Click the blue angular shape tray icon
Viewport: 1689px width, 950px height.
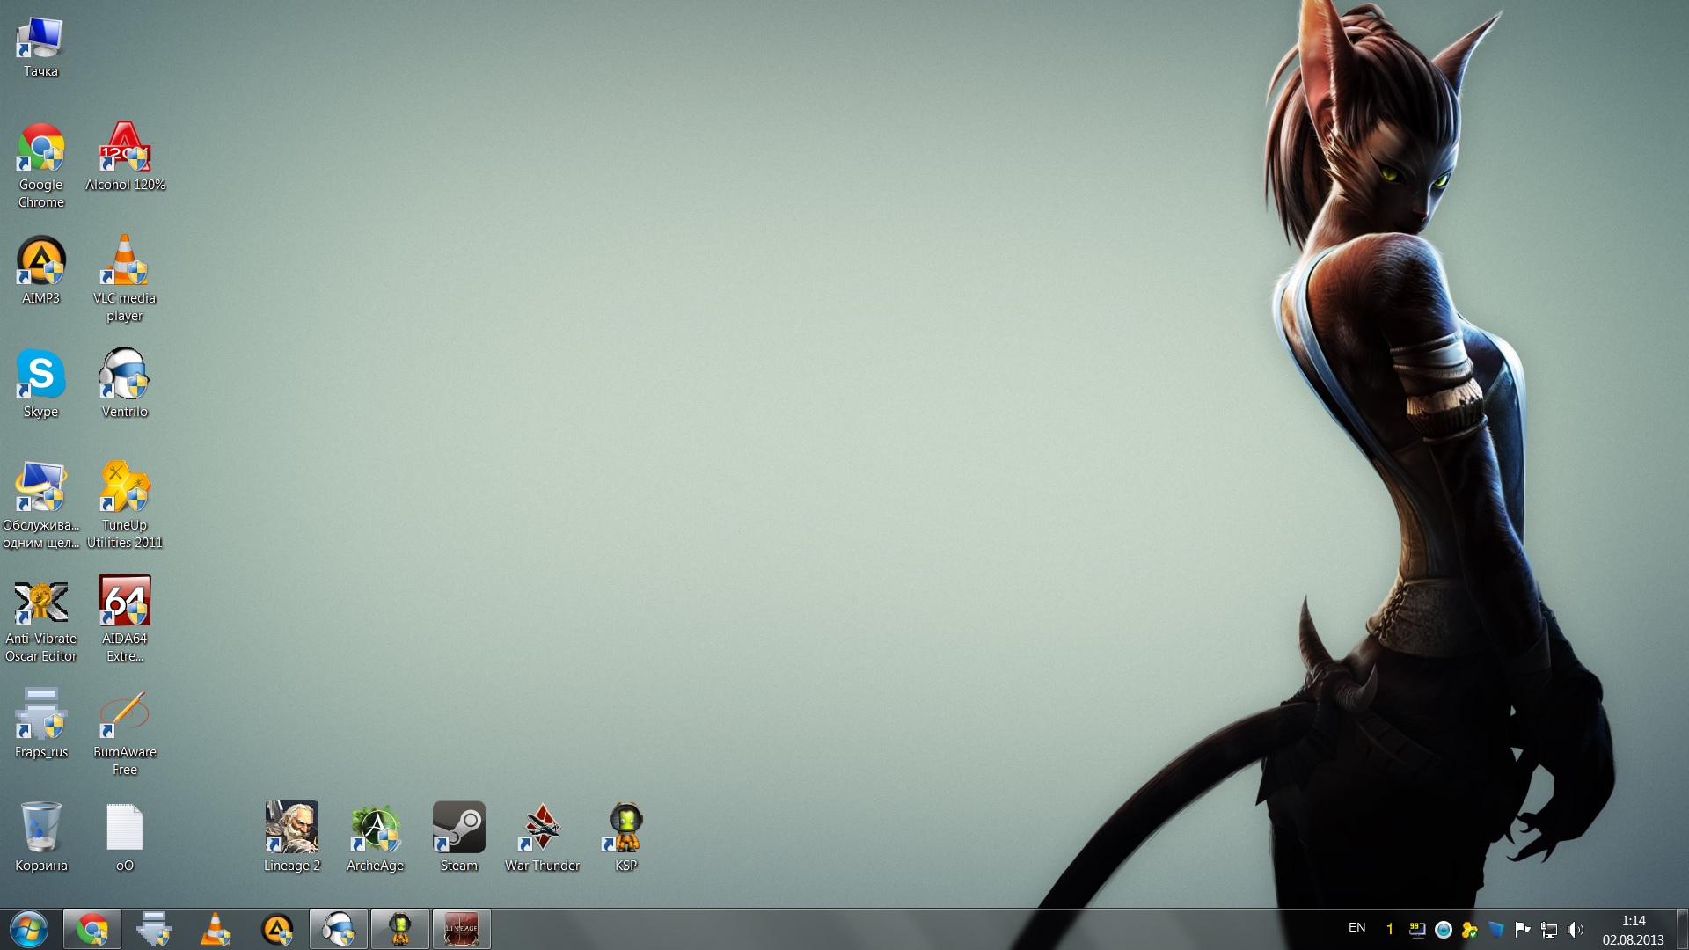pos(1496,930)
